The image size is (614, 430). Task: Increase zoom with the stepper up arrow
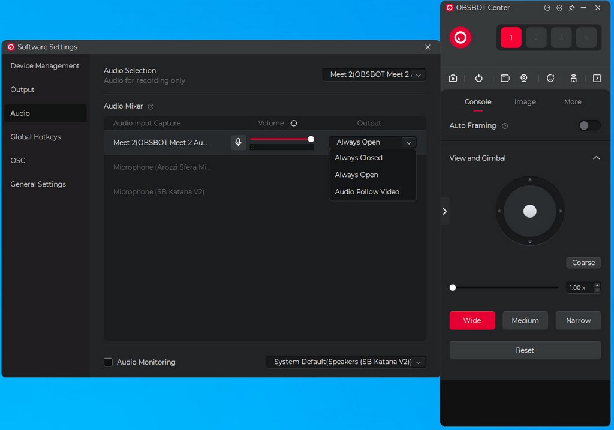(597, 285)
